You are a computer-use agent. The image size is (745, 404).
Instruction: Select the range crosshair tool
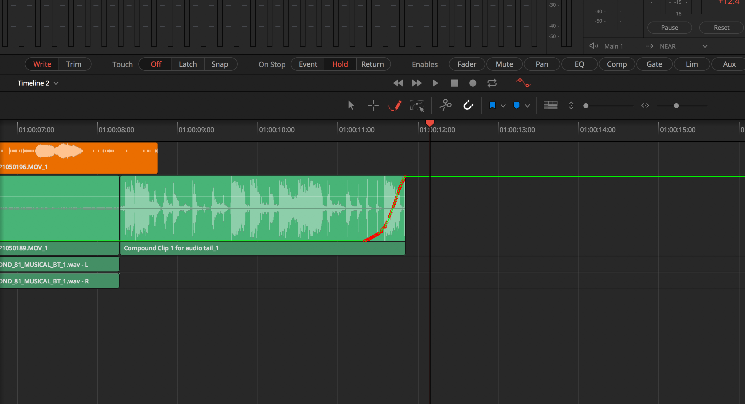click(373, 105)
